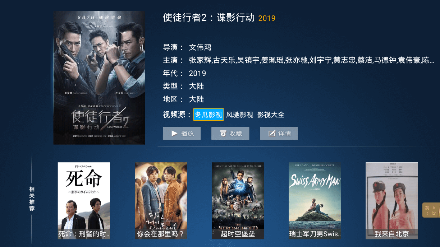Screen dimensions: 440x247
Task: Open recommended film 我来自北京
Action: pyautogui.click(x=392, y=201)
